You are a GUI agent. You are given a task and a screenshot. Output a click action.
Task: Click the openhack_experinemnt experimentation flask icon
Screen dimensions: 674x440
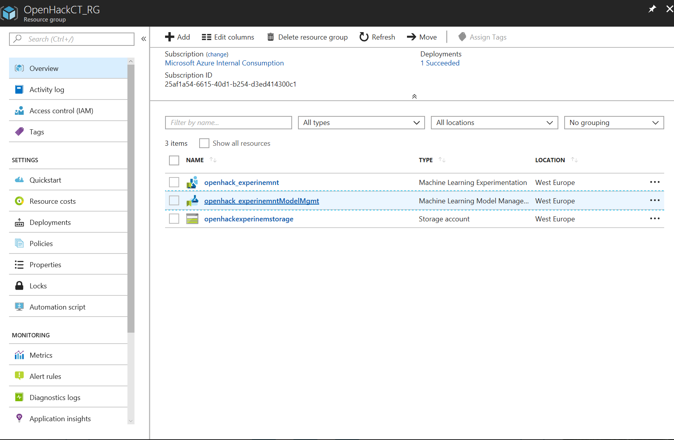click(192, 182)
